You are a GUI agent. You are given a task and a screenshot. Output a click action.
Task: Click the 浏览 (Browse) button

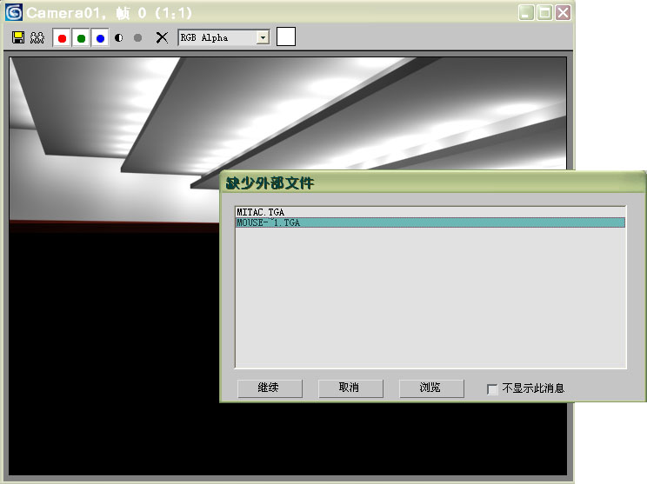431,388
